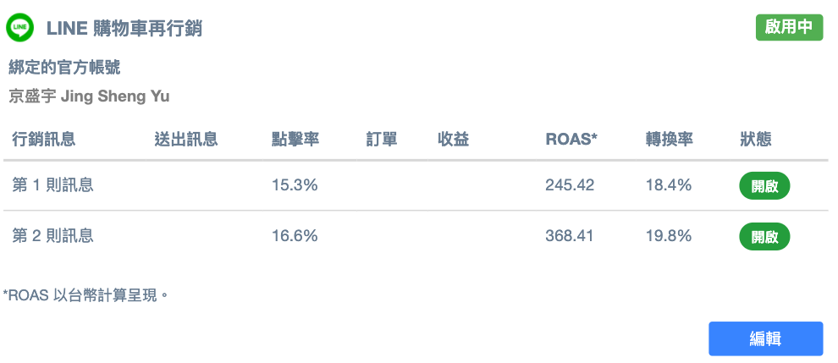This screenshot has width=838, height=363.
Task: Click the 轉換率 column header
Action: tap(670, 140)
